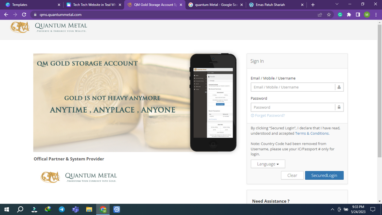Expand the Language dropdown

[x=268, y=164]
